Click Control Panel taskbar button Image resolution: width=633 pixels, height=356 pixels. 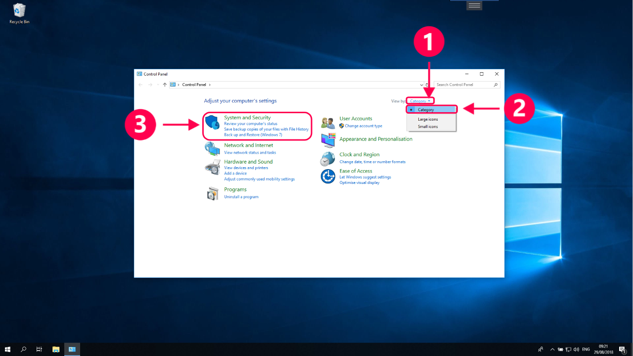(x=72, y=349)
